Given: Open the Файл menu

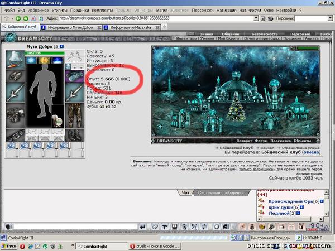Looking at the screenshot, I should pos(9,10).
